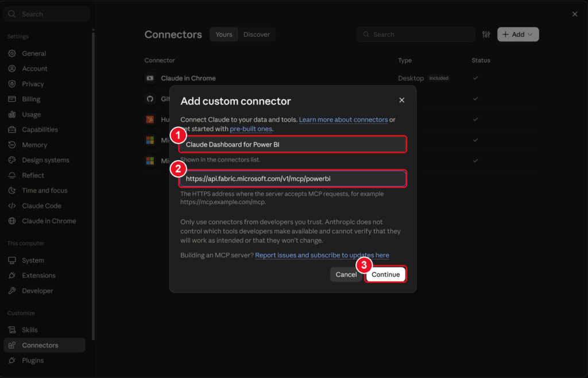
Task: Click the Design systems palette icon
Action: click(12, 160)
